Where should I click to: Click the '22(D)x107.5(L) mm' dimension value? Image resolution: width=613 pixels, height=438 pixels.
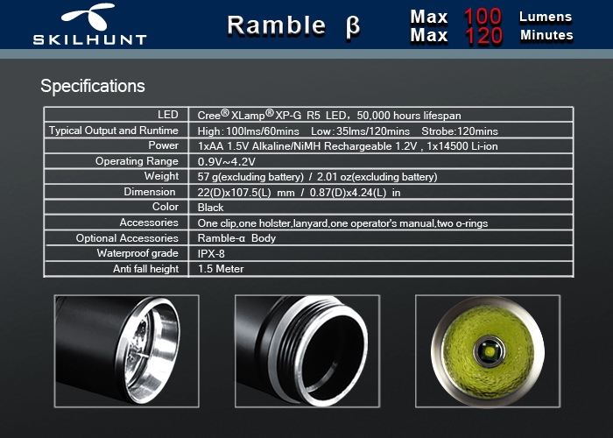(246, 193)
